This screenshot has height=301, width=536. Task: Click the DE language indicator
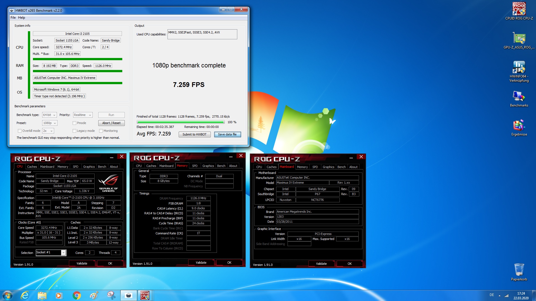click(492, 295)
